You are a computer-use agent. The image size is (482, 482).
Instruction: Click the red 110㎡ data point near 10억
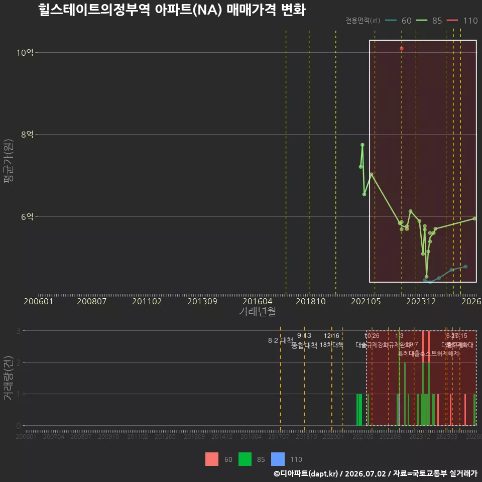402,49
